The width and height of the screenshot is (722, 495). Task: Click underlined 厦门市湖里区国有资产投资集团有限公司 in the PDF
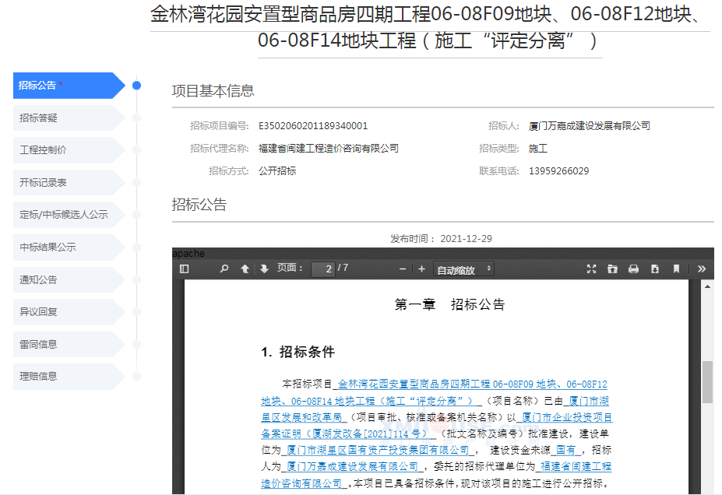(x=378, y=450)
